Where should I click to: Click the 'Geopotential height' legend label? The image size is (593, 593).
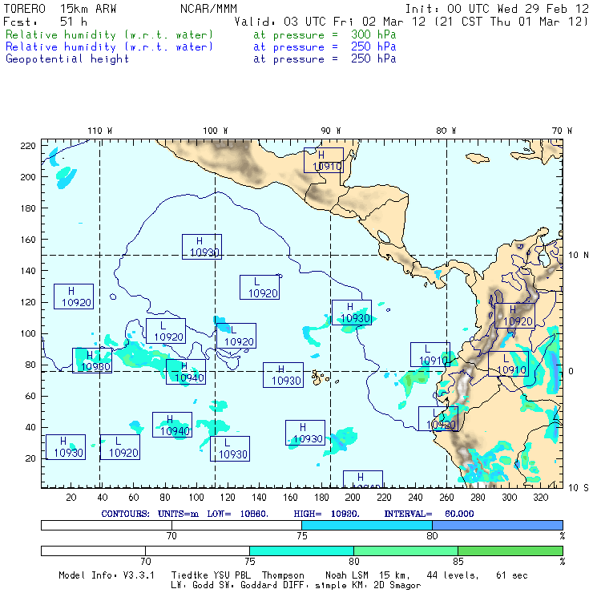tap(67, 59)
